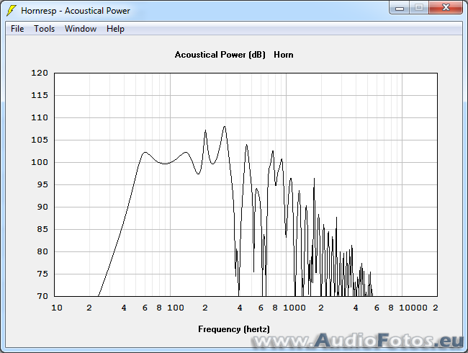This screenshot has height=353, width=468.
Task: Click the 100 Hz x-axis label
Action: 176,308
